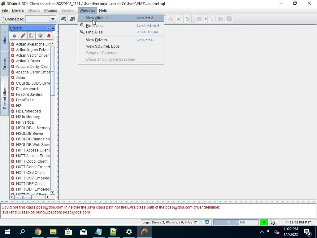The image size is (317, 238).
Task: Click driver list scroll-left arrow
Action: pyautogui.click(x=12, y=197)
